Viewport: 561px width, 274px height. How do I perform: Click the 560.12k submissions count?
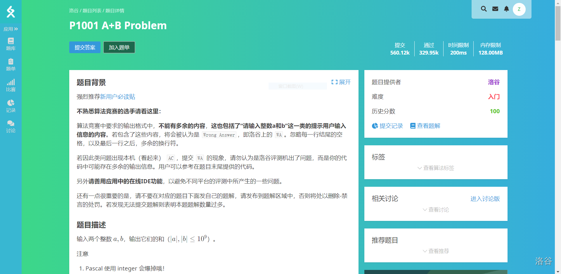400,53
